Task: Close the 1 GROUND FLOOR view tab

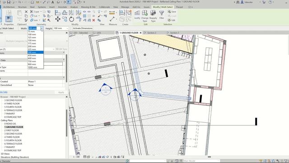Action: (140, 33)
